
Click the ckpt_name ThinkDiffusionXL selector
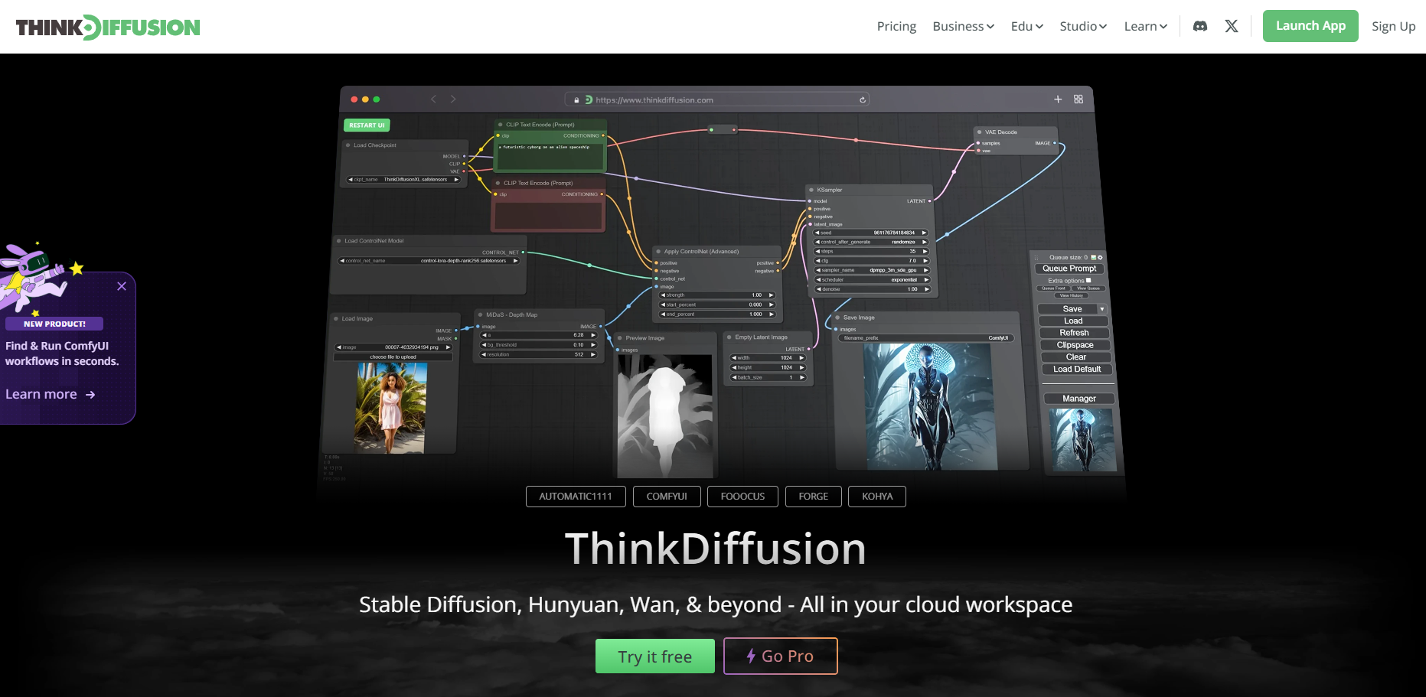pyautogui.click(x=403, y=180)
